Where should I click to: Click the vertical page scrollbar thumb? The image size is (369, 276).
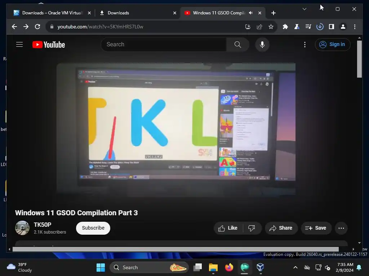tap(359, 59)
